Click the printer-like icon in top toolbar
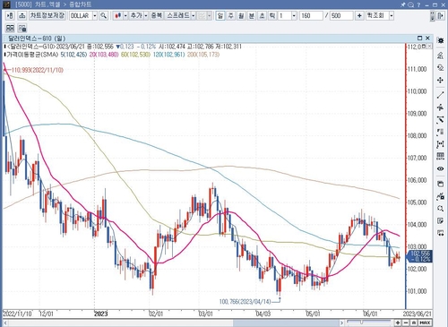Image resolution: width=448 pixels, height=327 pixels. coord(22,15)
